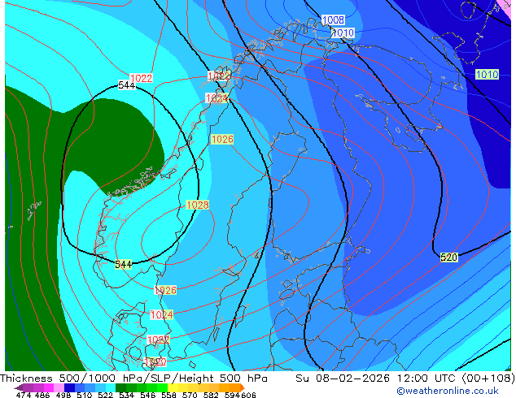Click the 520 height contour label
Viewport: 516px width, 398px height.
pos(449,257)
